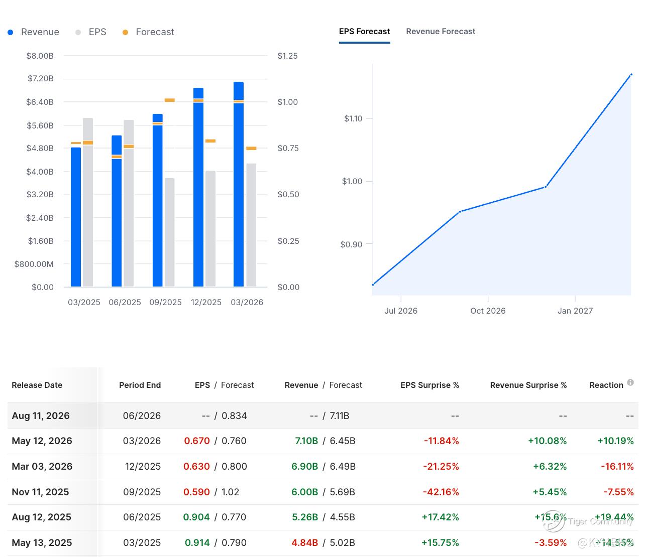
Task: Select the May 12, 2026 release date
Action: 42,441
